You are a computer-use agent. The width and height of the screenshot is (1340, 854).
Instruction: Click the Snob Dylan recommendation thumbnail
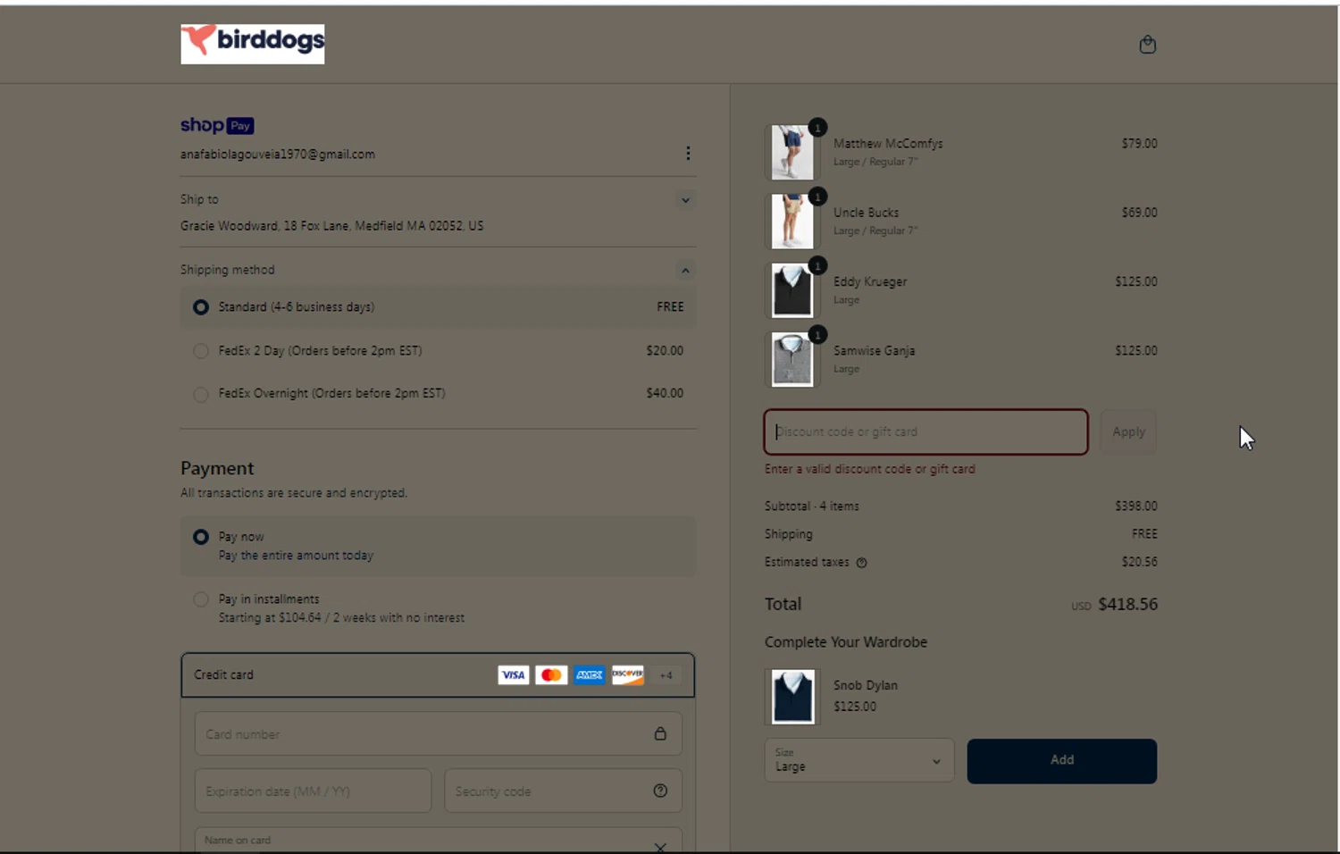point(792,696)
